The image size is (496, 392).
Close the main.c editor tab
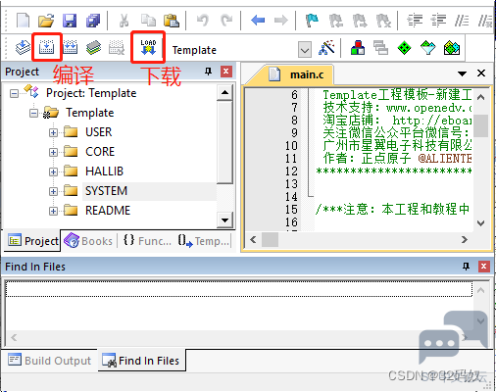tap(481, 73)
